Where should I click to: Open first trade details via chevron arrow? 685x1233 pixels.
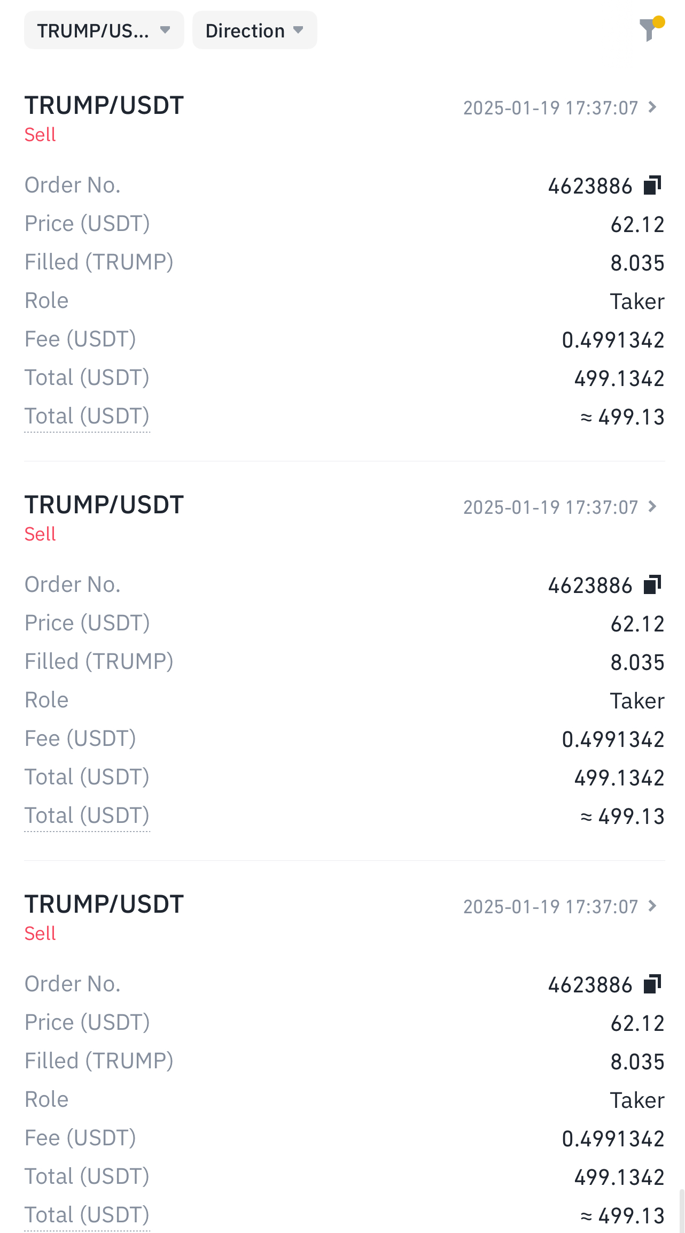[652, 107]
